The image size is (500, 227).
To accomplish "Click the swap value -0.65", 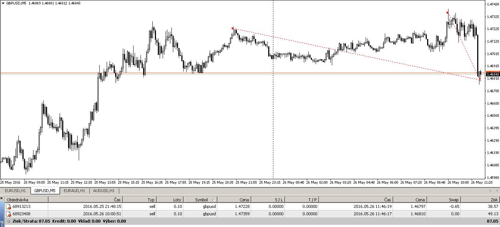I will coord(455,207).
